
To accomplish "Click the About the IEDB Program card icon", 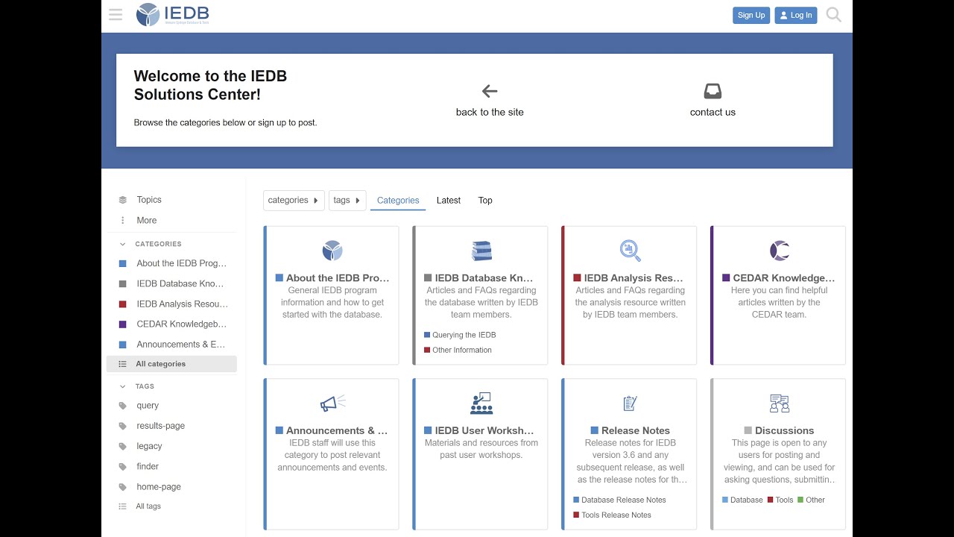I will point(332,251).
